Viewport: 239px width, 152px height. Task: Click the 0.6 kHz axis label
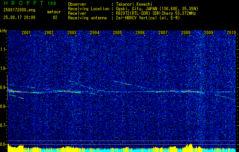point(3,144)
